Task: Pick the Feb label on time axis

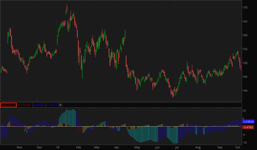Action: 78,147
